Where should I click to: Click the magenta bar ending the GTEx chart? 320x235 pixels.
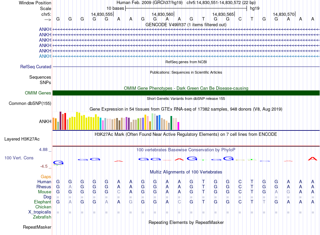178,126
